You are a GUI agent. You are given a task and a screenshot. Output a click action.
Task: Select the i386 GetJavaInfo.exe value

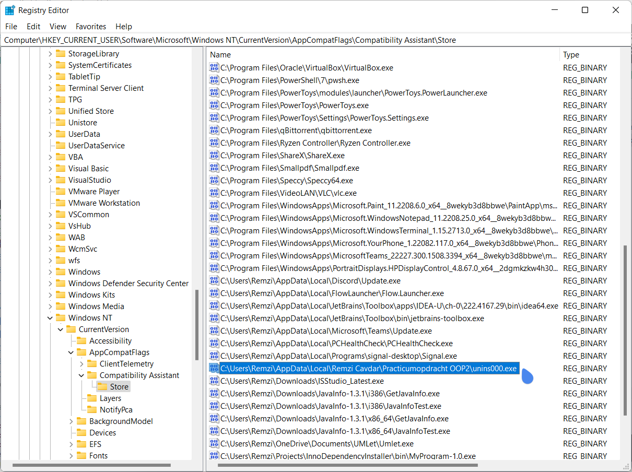coord(330,394)
